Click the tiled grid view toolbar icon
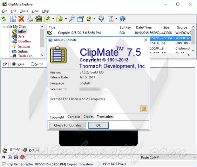Screen dimensions: 197x167 (x=13, y=19)
